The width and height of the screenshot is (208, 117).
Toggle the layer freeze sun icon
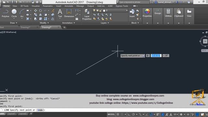tap(97, 10)
